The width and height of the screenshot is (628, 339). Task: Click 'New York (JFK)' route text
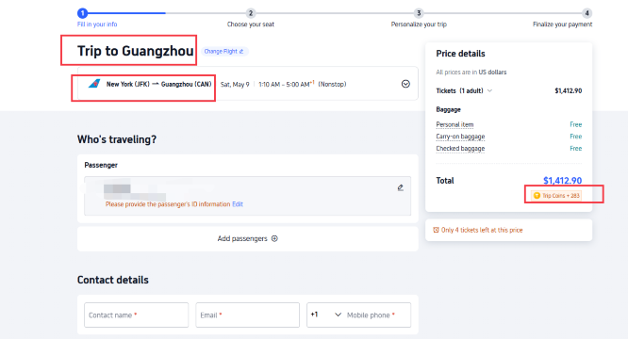(x=127, y=84)
